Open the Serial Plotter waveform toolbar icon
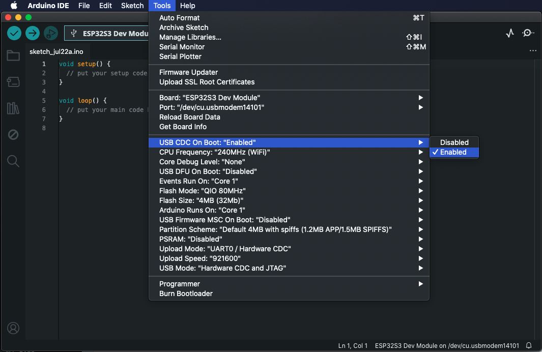Image resolution: width=542 pixels, height=352 pixels. point(510,33)
